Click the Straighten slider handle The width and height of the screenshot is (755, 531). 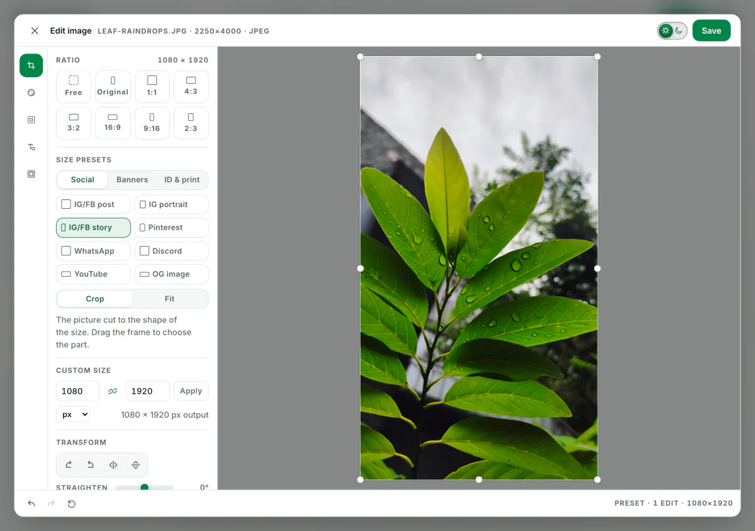tap(144, 488)
